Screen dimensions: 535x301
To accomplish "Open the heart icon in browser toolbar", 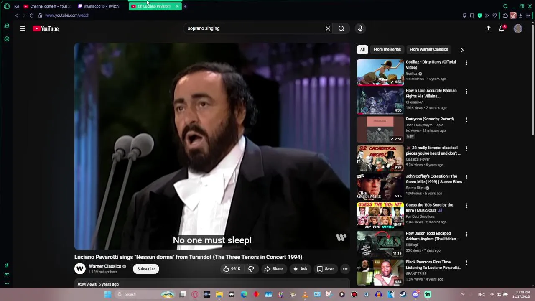I will point(494,15).
